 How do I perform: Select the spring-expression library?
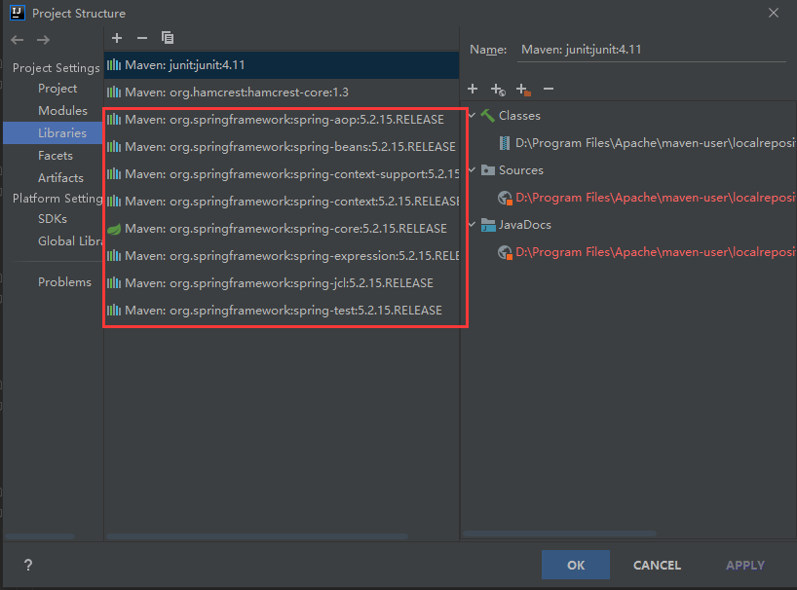(282, 256)
